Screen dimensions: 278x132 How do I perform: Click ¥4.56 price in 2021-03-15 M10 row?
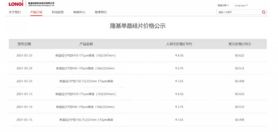tap(179, 94)
